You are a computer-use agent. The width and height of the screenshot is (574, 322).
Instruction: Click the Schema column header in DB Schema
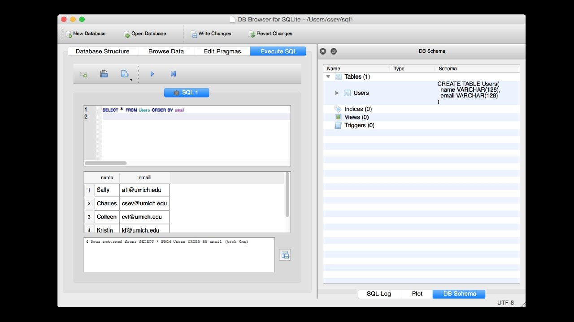[478, 68]
